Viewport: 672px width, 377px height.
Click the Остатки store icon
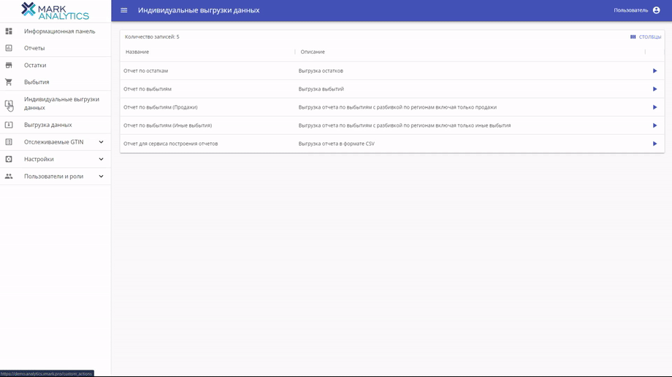9,65
